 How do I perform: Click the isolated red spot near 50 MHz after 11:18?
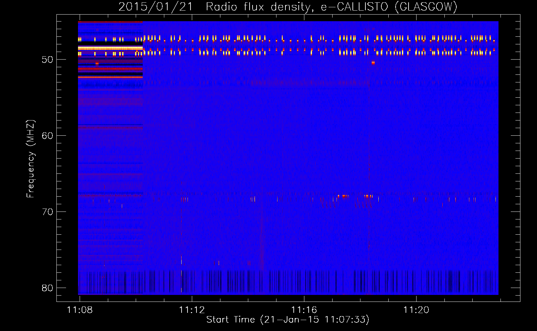pyautogui.click(x=373, y=63)
